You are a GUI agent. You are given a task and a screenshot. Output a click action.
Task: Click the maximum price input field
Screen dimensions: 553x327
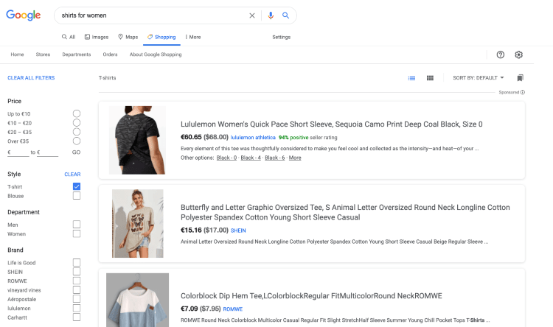coord(49,152)
